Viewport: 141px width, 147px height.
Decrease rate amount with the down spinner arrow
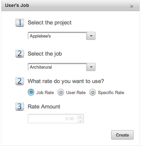pyautogui.click(x=80, y=121)
